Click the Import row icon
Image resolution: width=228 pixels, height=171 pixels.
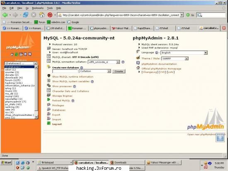(x=49, y=119)
